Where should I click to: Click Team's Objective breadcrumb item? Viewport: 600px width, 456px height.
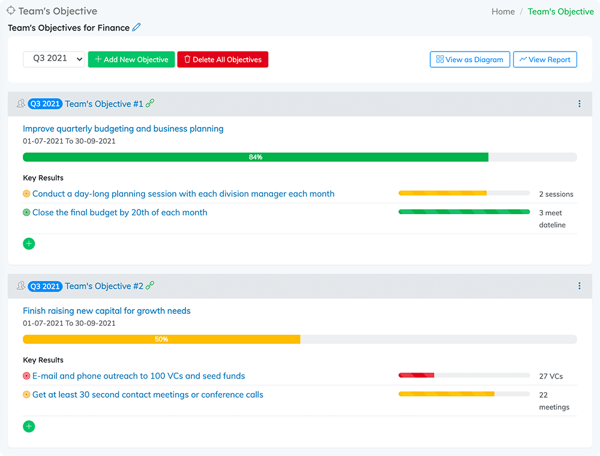coord(560,11)
